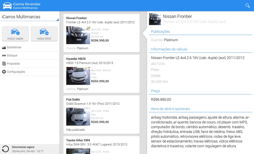Image resolution: width=254 pixels, height=154 pixels.
Task: Click the R$45.990,00 price in list
Action: point(100,122)
